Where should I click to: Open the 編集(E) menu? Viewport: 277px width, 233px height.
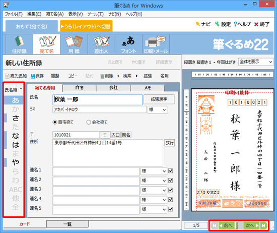point(34,14)
